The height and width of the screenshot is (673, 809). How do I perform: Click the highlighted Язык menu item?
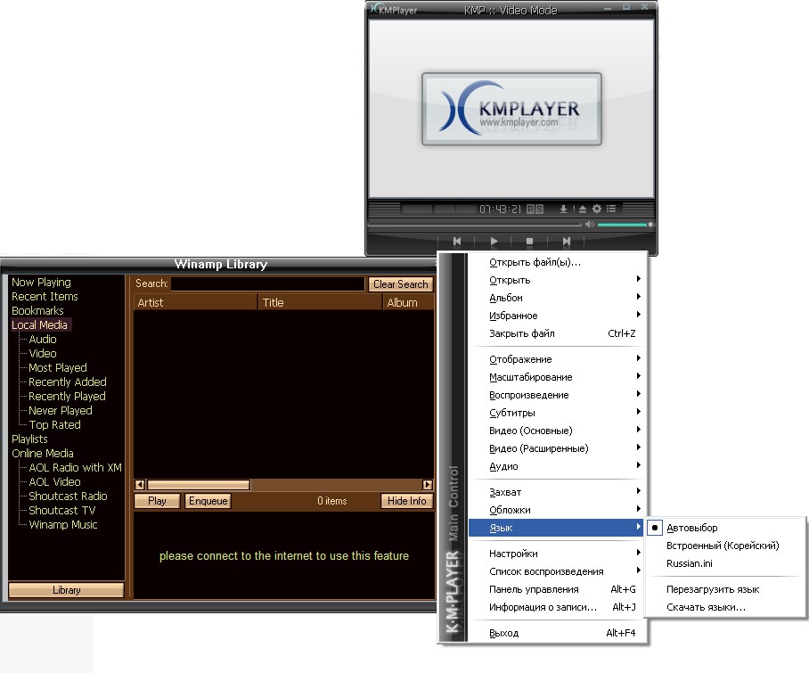click(556, 528)
